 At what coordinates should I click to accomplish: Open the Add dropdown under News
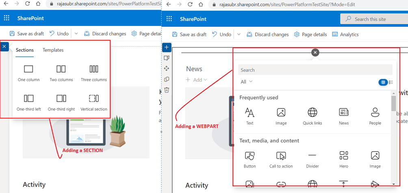[197, 80]
